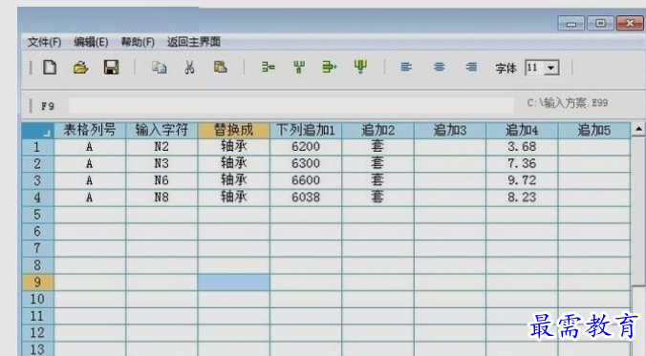646x356 pixels.
Task: Click the scrollbar up arrow
Action: coord(638,130)
